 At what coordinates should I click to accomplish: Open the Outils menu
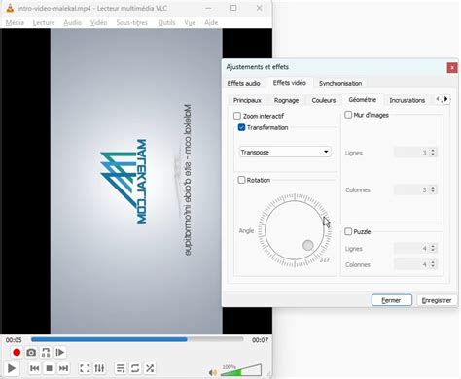pyautogui.click(x=166, y=22)
